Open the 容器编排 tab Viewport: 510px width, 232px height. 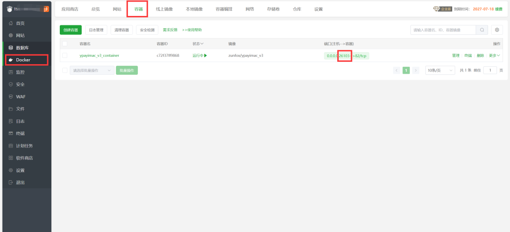click(224, 9)
